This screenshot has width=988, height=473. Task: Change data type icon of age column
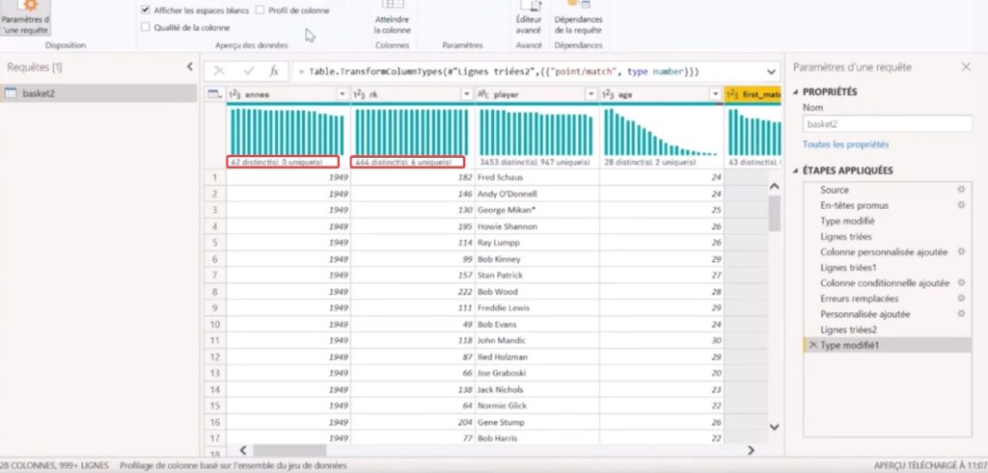608,94
